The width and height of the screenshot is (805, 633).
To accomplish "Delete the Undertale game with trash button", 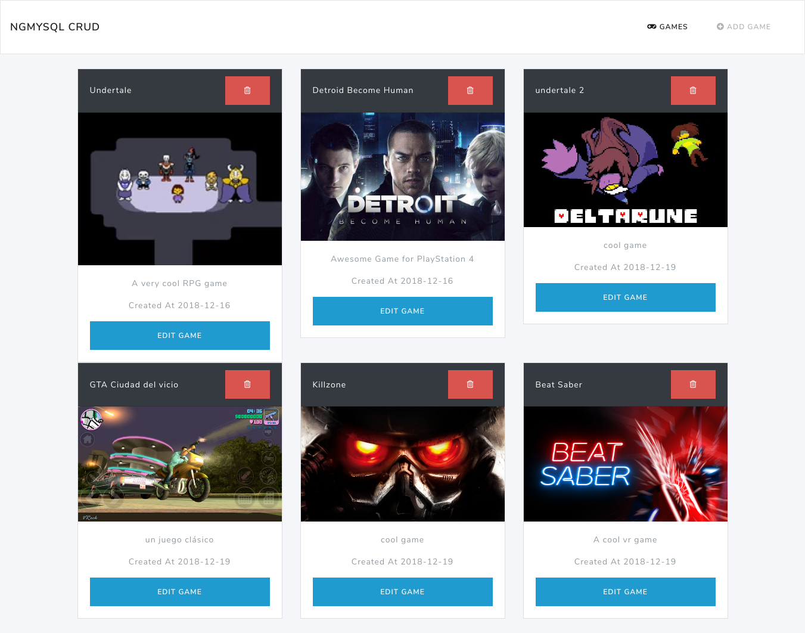I will [x=247, y=91].
